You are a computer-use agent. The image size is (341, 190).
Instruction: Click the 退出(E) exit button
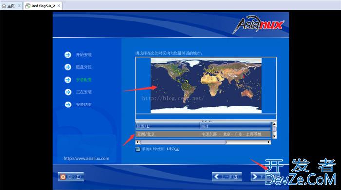click(71, 177)
